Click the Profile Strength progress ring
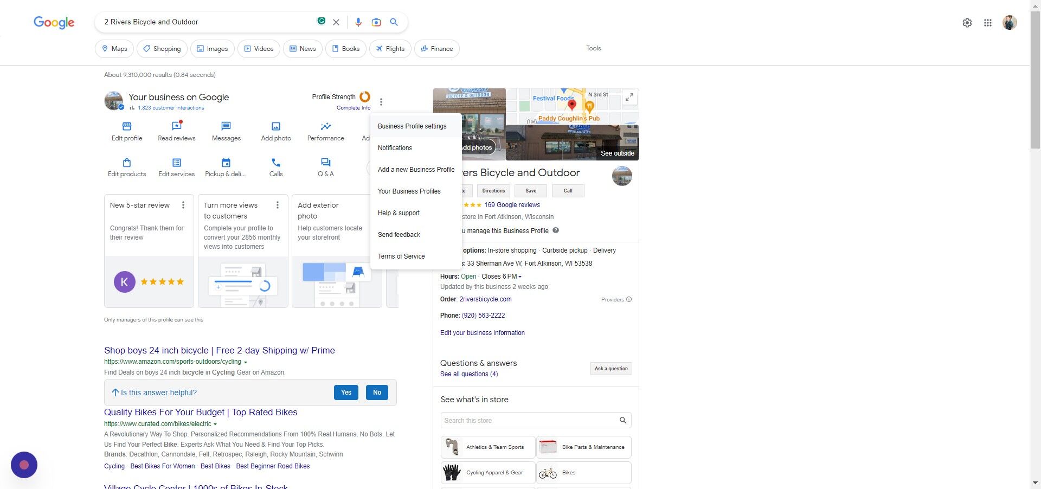 tap(365, 96)
